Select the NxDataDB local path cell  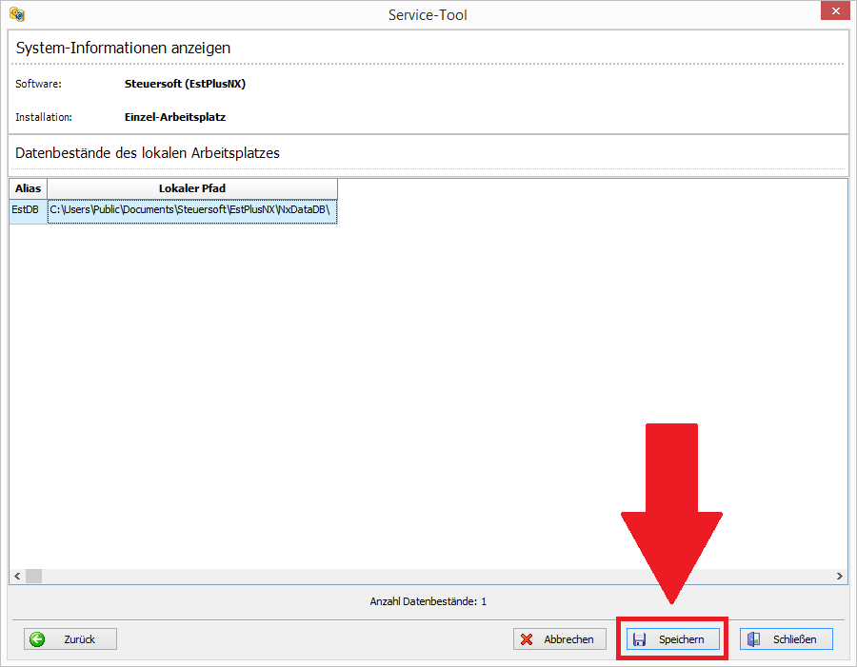click(x=191, y=208)
